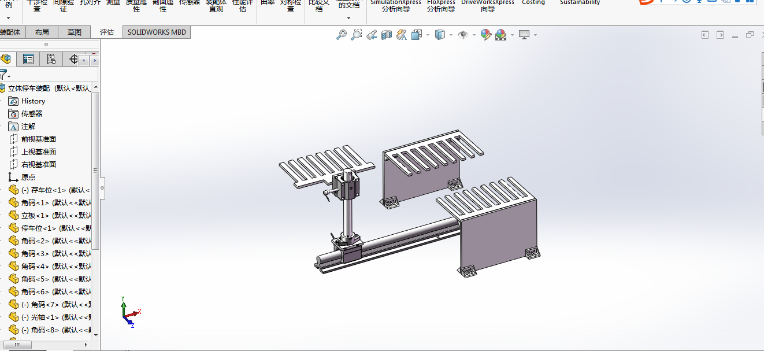Click the Apply Scene icon
The width and height of the screenshot is (764, 351).
[500, 35]
